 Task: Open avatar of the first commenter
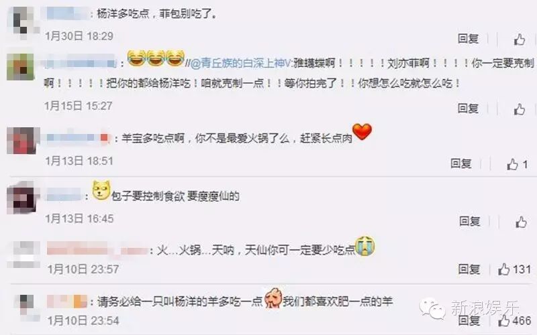point(23,21)
